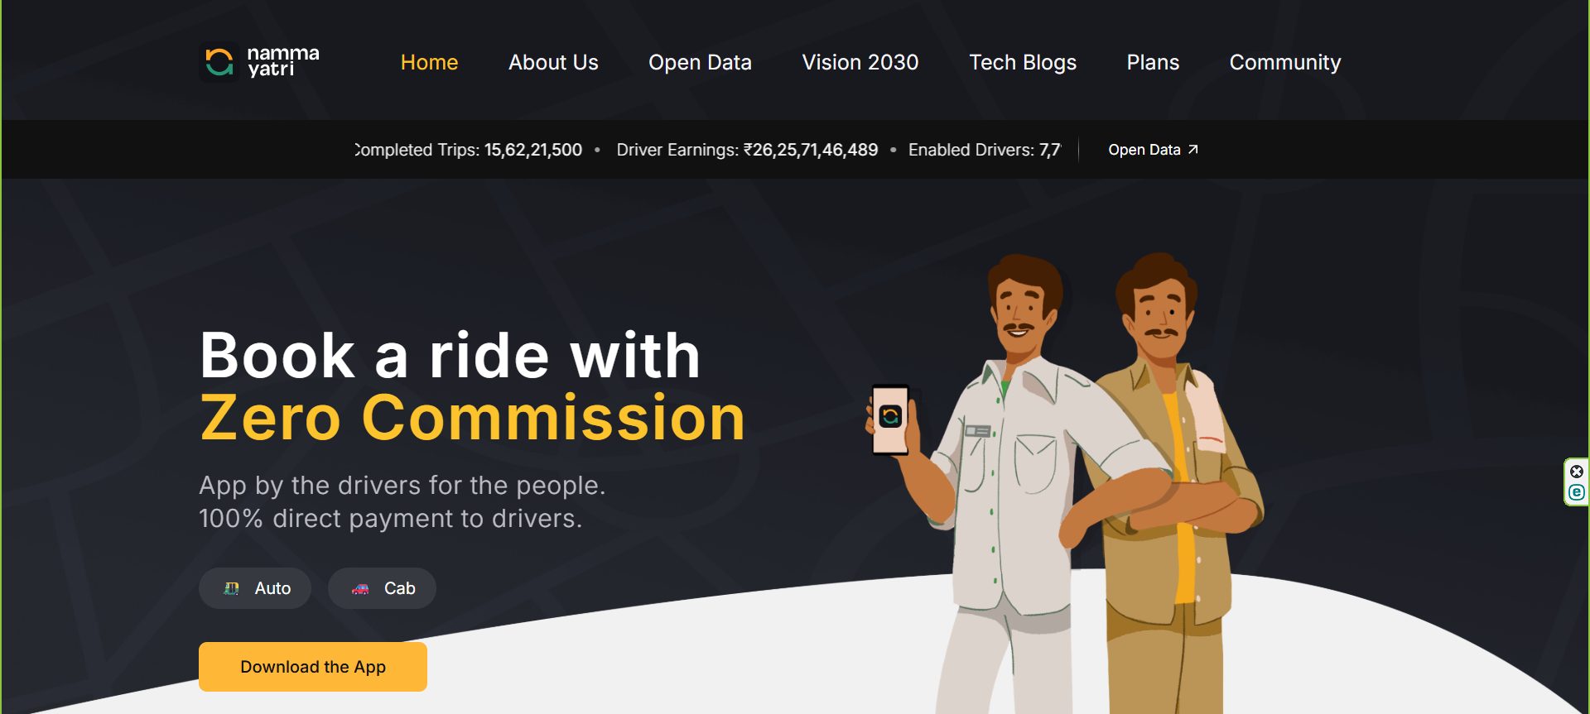
Task: Open the Vision 2030 page
Action: [860, 62]
